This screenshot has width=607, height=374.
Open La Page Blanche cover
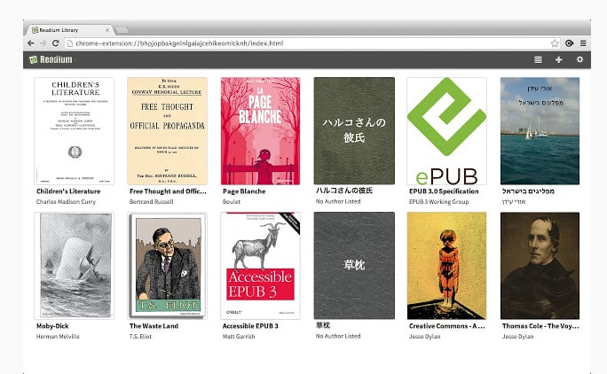pyautogui.click(x=261, y=131)
